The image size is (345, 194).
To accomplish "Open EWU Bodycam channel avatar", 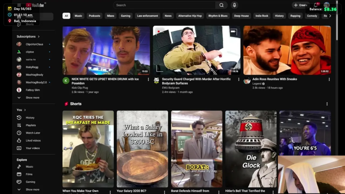I will pos(156,80).
